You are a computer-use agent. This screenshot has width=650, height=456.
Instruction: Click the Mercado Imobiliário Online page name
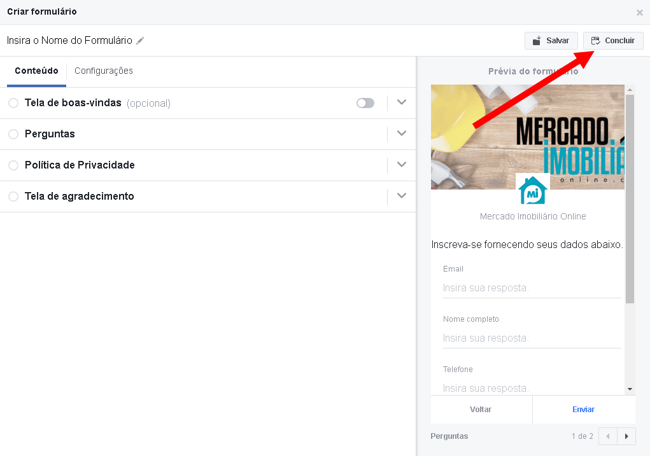[533, 216]
